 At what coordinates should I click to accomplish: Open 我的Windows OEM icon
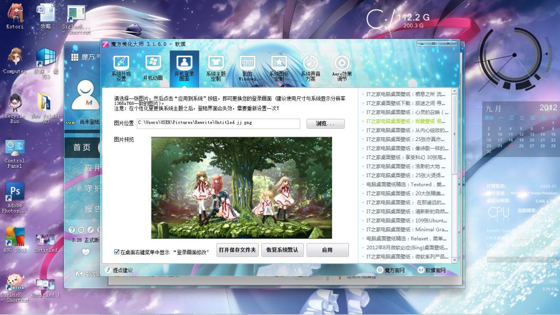tap(247, 66)
